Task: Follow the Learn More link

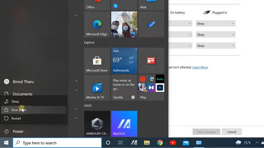Action: [x=200, y=67]
